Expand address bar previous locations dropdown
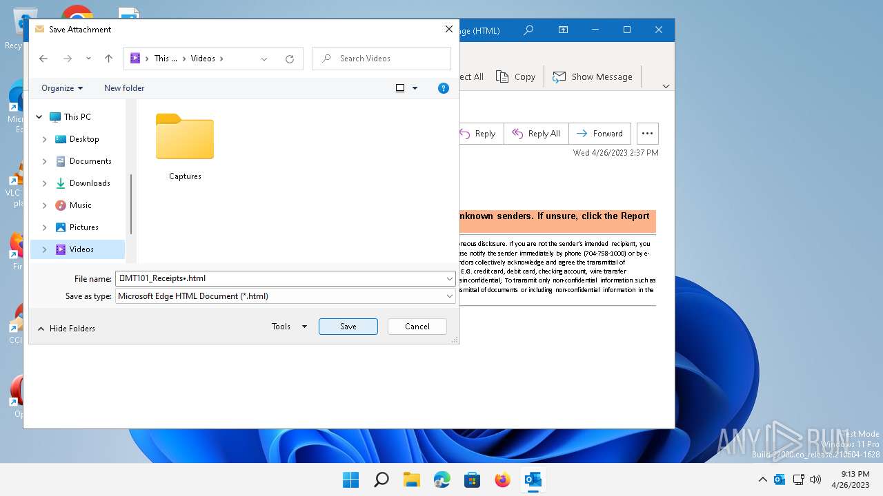The height and width of the screenshot is (496, 883). [264, 59]
